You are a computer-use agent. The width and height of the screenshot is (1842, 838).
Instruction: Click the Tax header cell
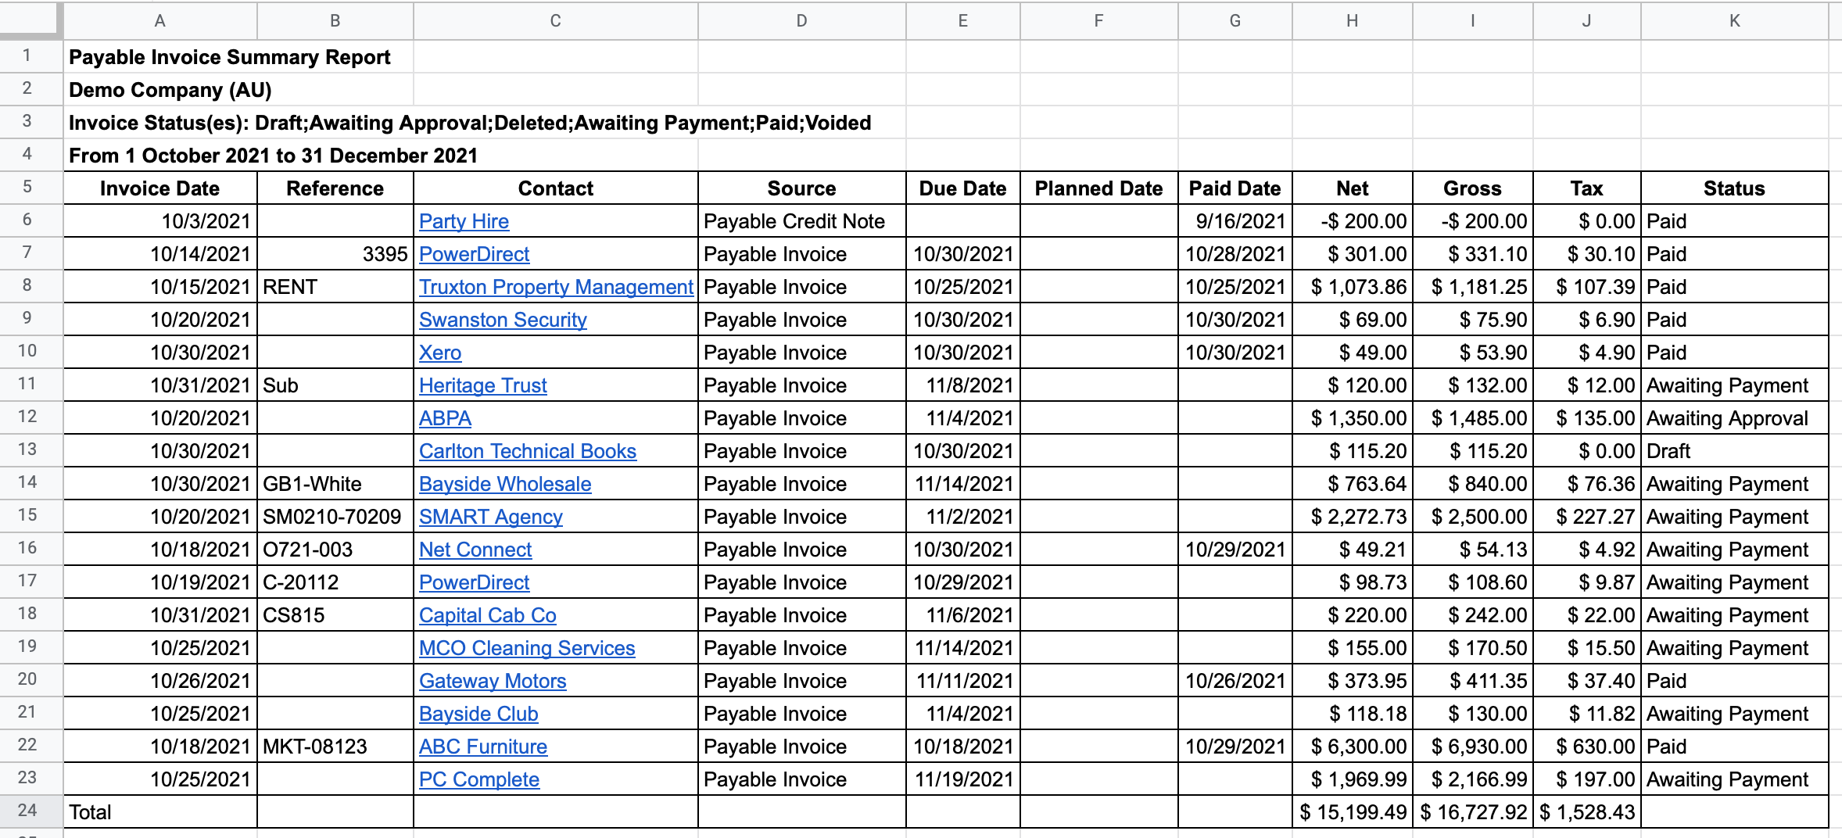(x=1587, y=188)
